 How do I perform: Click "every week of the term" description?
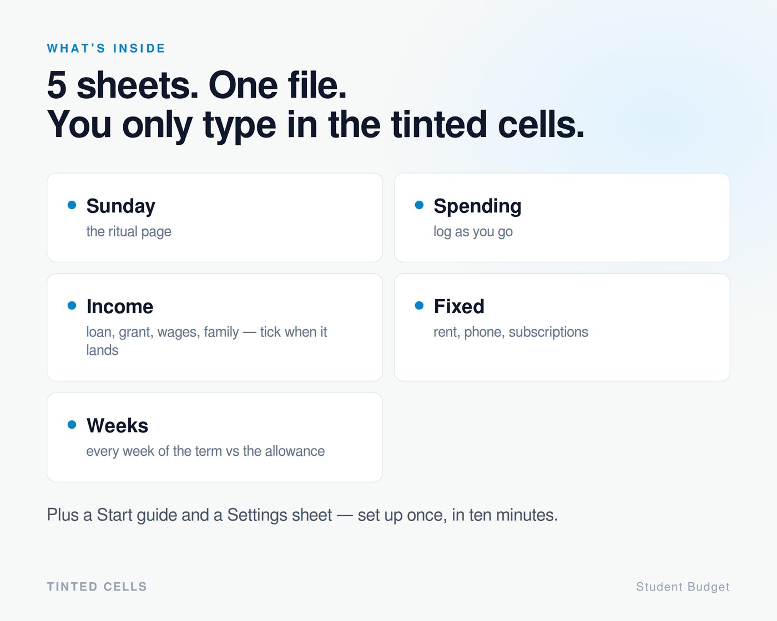pos(205,451)
